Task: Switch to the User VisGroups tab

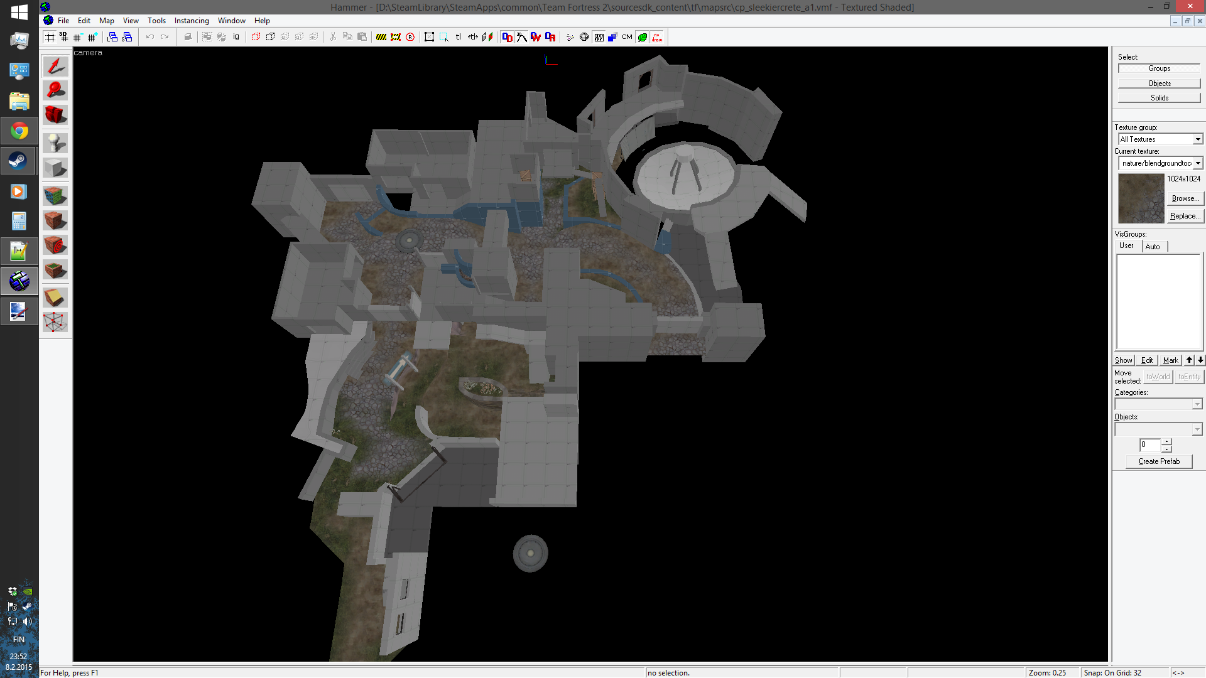Action: pos(1127,245)
